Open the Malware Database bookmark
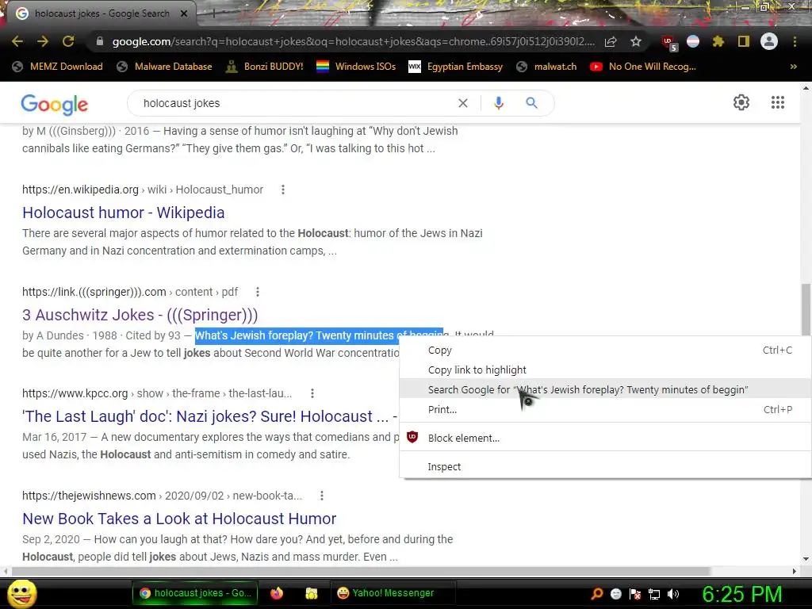Viewport: 812px width, 609px height. click(x=165, y=67)
